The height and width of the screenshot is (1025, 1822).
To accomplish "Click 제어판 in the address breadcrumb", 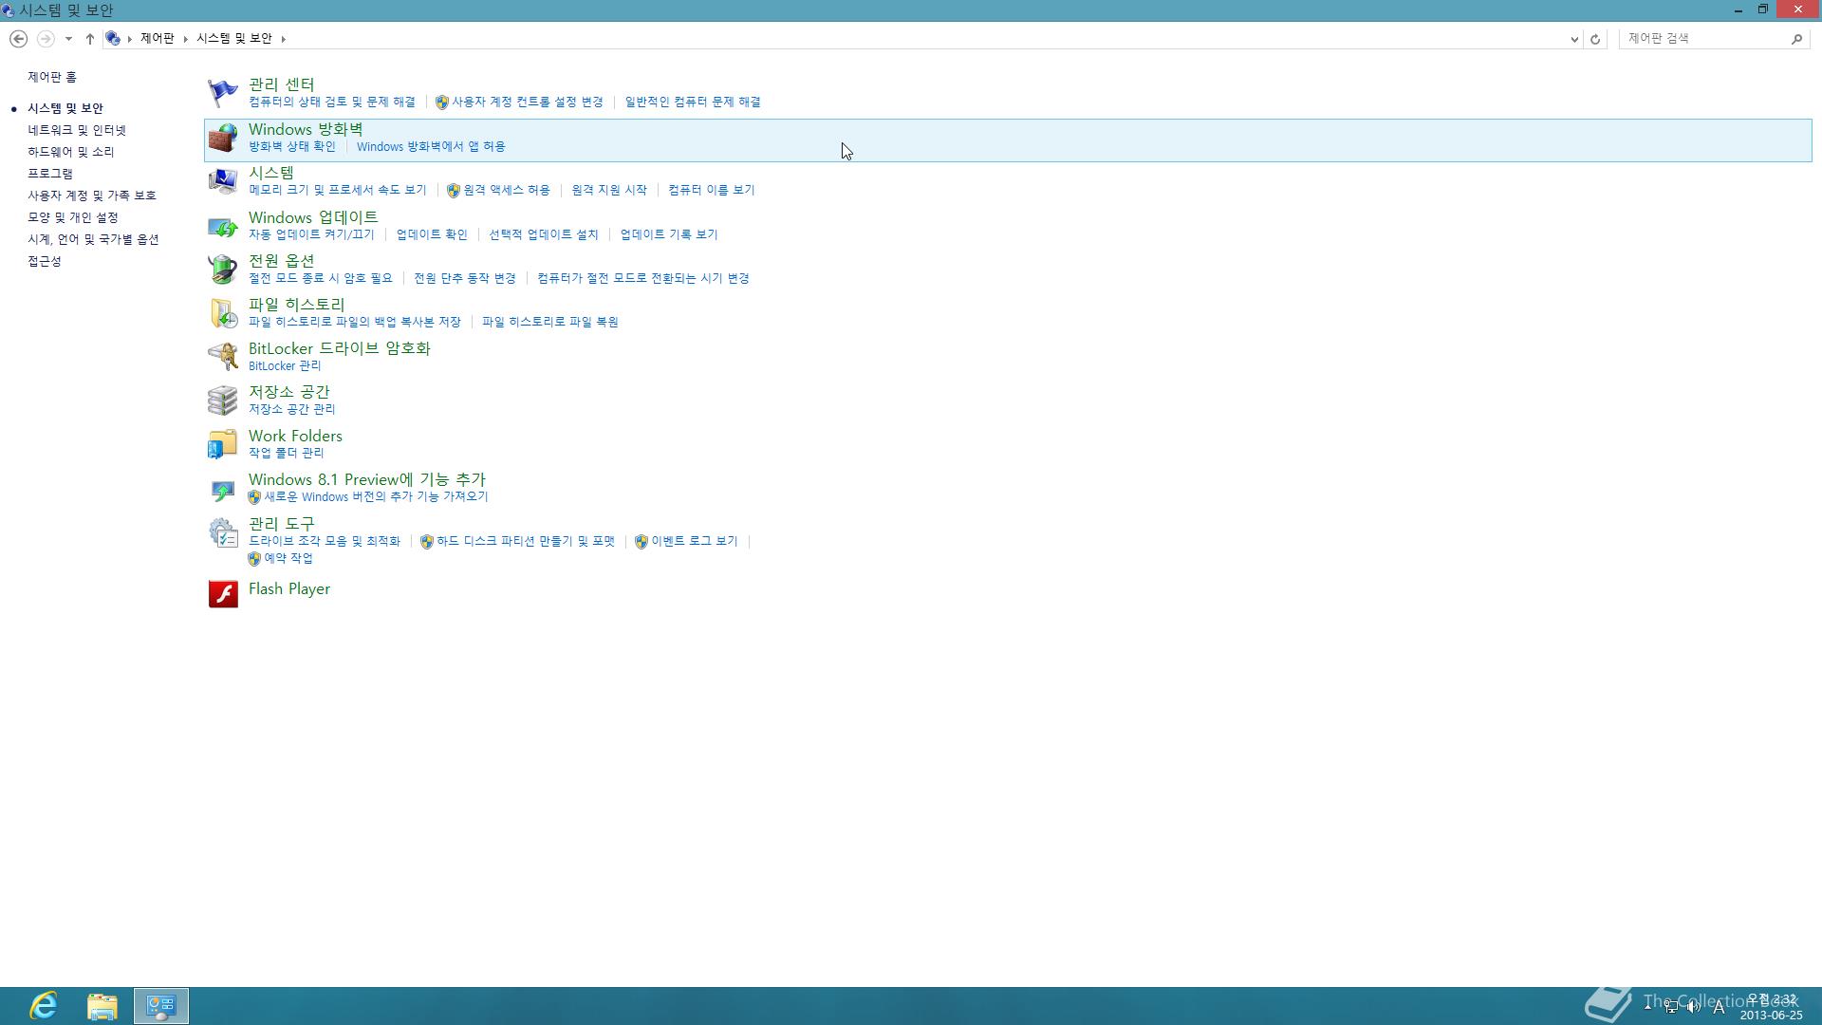I will 158,38.
